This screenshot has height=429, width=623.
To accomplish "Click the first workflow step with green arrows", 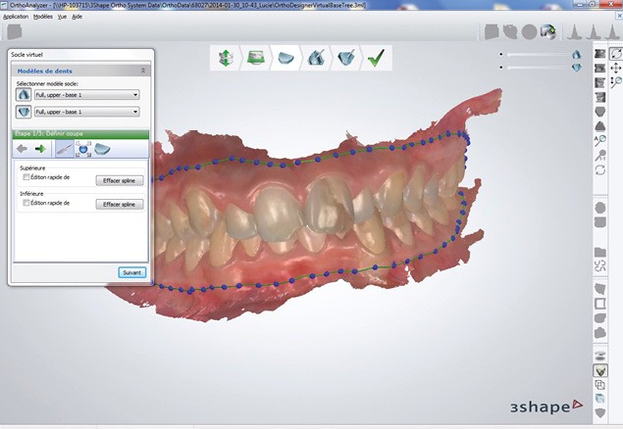I will [225, 59].
